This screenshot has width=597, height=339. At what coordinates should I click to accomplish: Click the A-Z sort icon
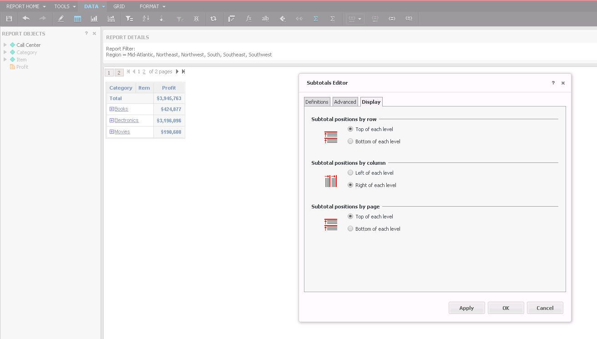point(146,19)
